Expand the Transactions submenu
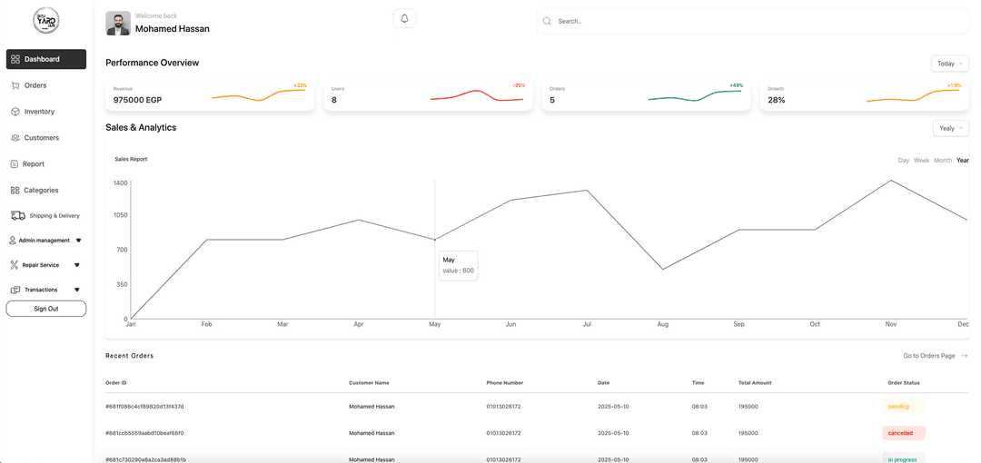The image size is (981, 463). tap(77, 290)
